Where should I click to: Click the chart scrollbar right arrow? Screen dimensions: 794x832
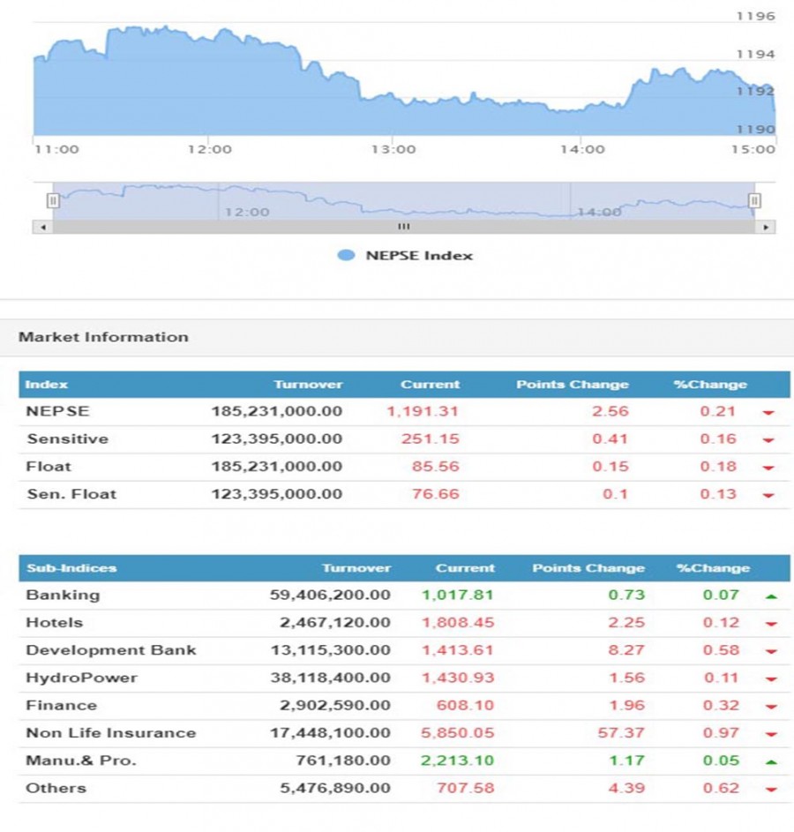pos(767,227)
